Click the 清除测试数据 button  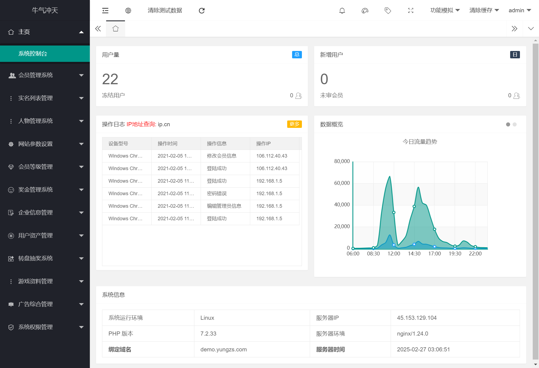[x=164, y=10]
